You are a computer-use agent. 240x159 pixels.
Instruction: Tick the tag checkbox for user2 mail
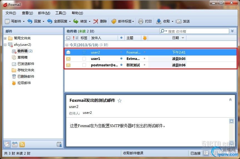[x=84, y=52]
